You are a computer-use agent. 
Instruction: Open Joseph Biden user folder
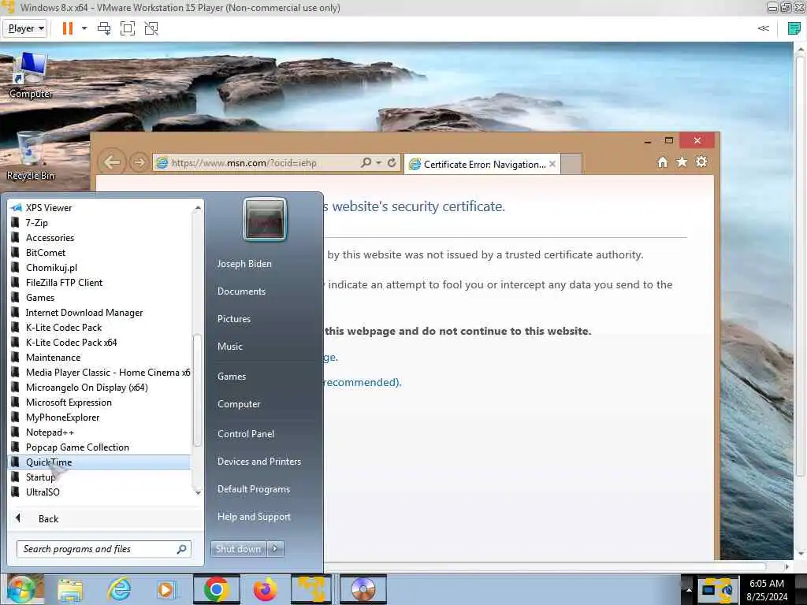coord(244,263)
